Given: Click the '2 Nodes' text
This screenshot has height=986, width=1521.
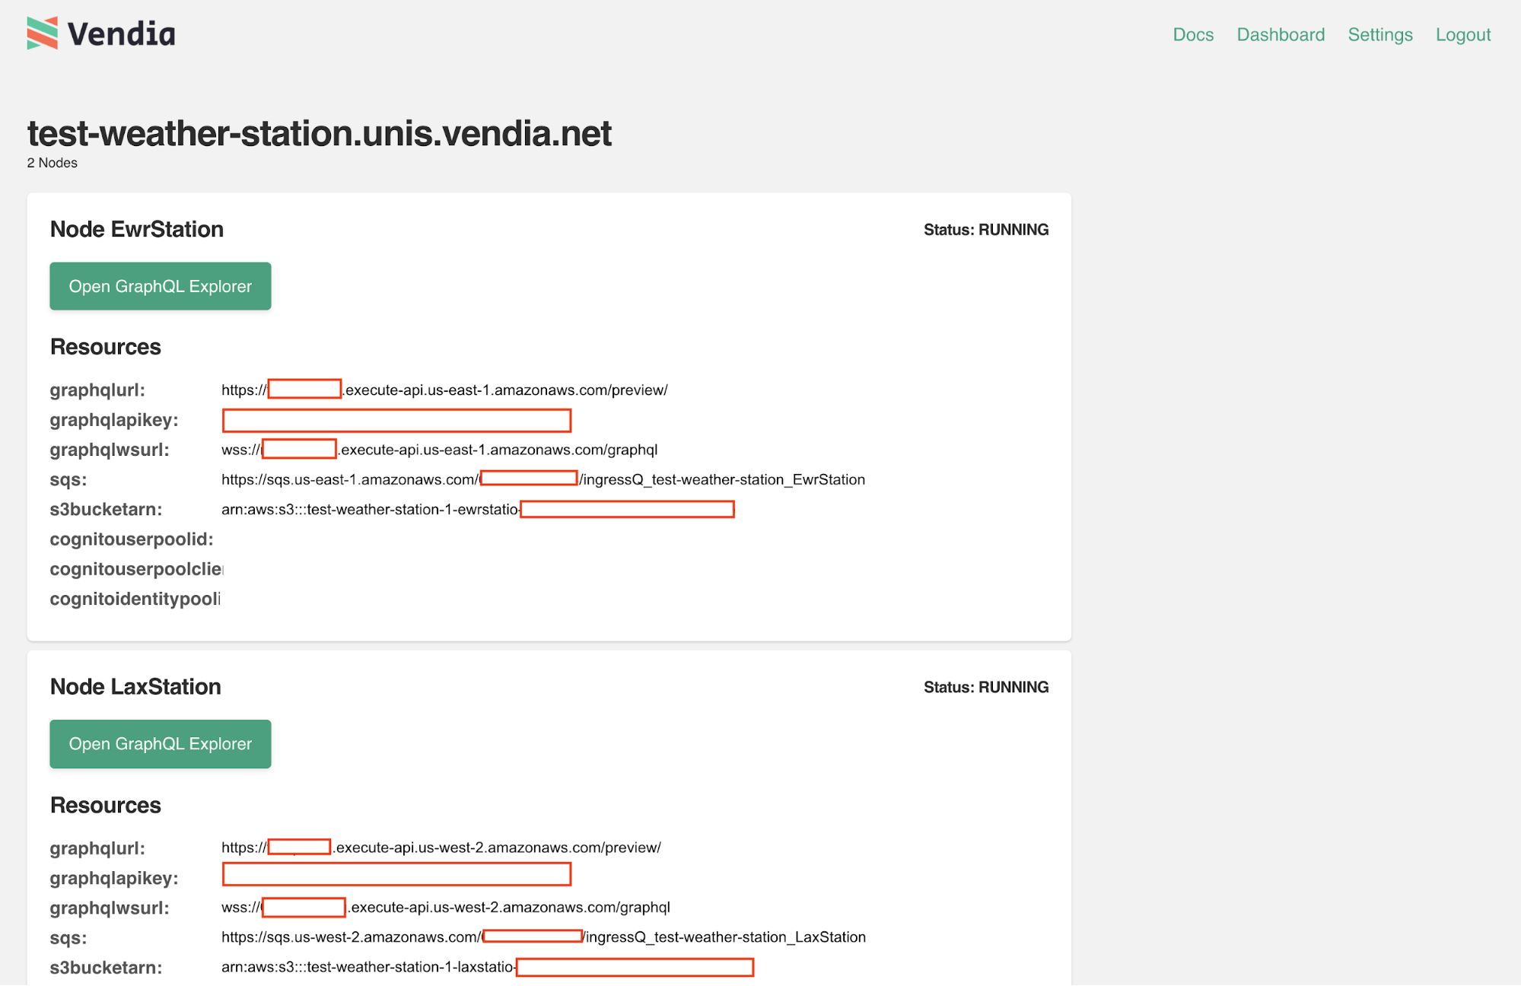Looking at the screenshot, I should [53, 163].
